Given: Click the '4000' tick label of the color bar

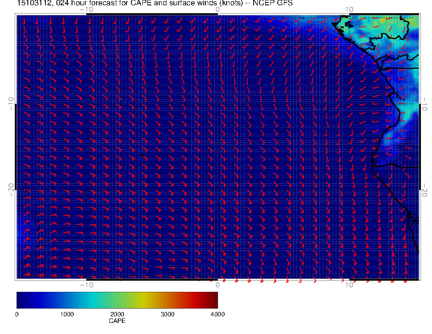Looking at the screenshot, I should [x=218, y=314].
